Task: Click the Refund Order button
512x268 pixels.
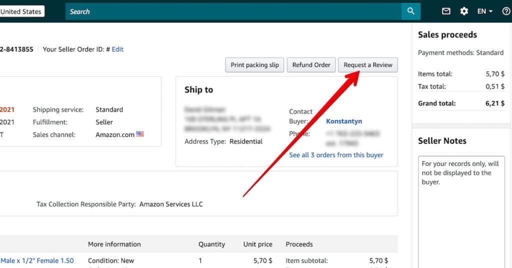Action: tap(311, 65)
